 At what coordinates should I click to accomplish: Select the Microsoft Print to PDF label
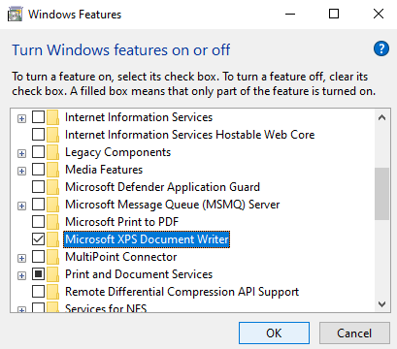point(122,222)
